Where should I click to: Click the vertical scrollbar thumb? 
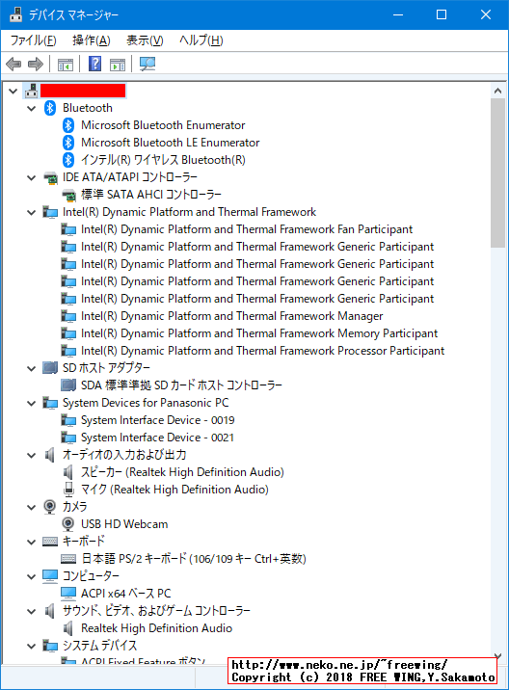(497, 172)
